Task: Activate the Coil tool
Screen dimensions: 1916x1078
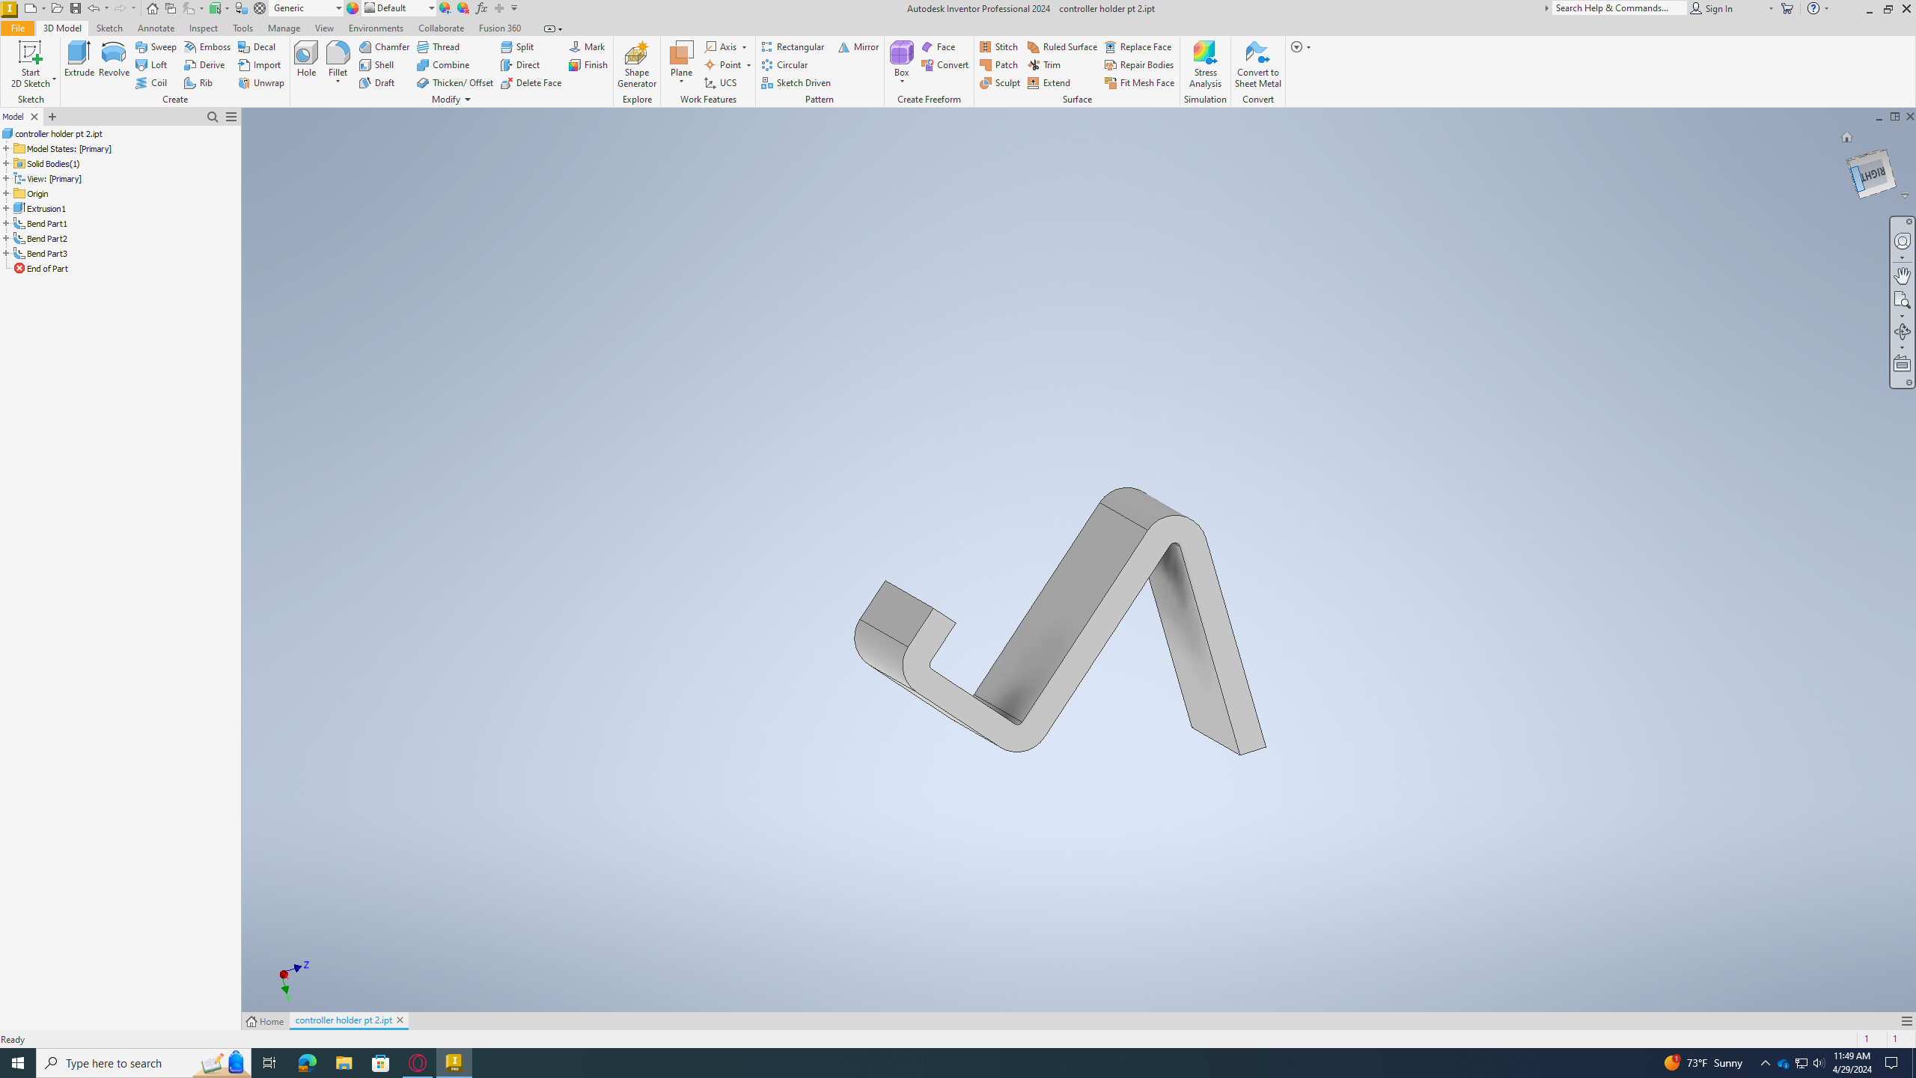Action: (151, 82)
